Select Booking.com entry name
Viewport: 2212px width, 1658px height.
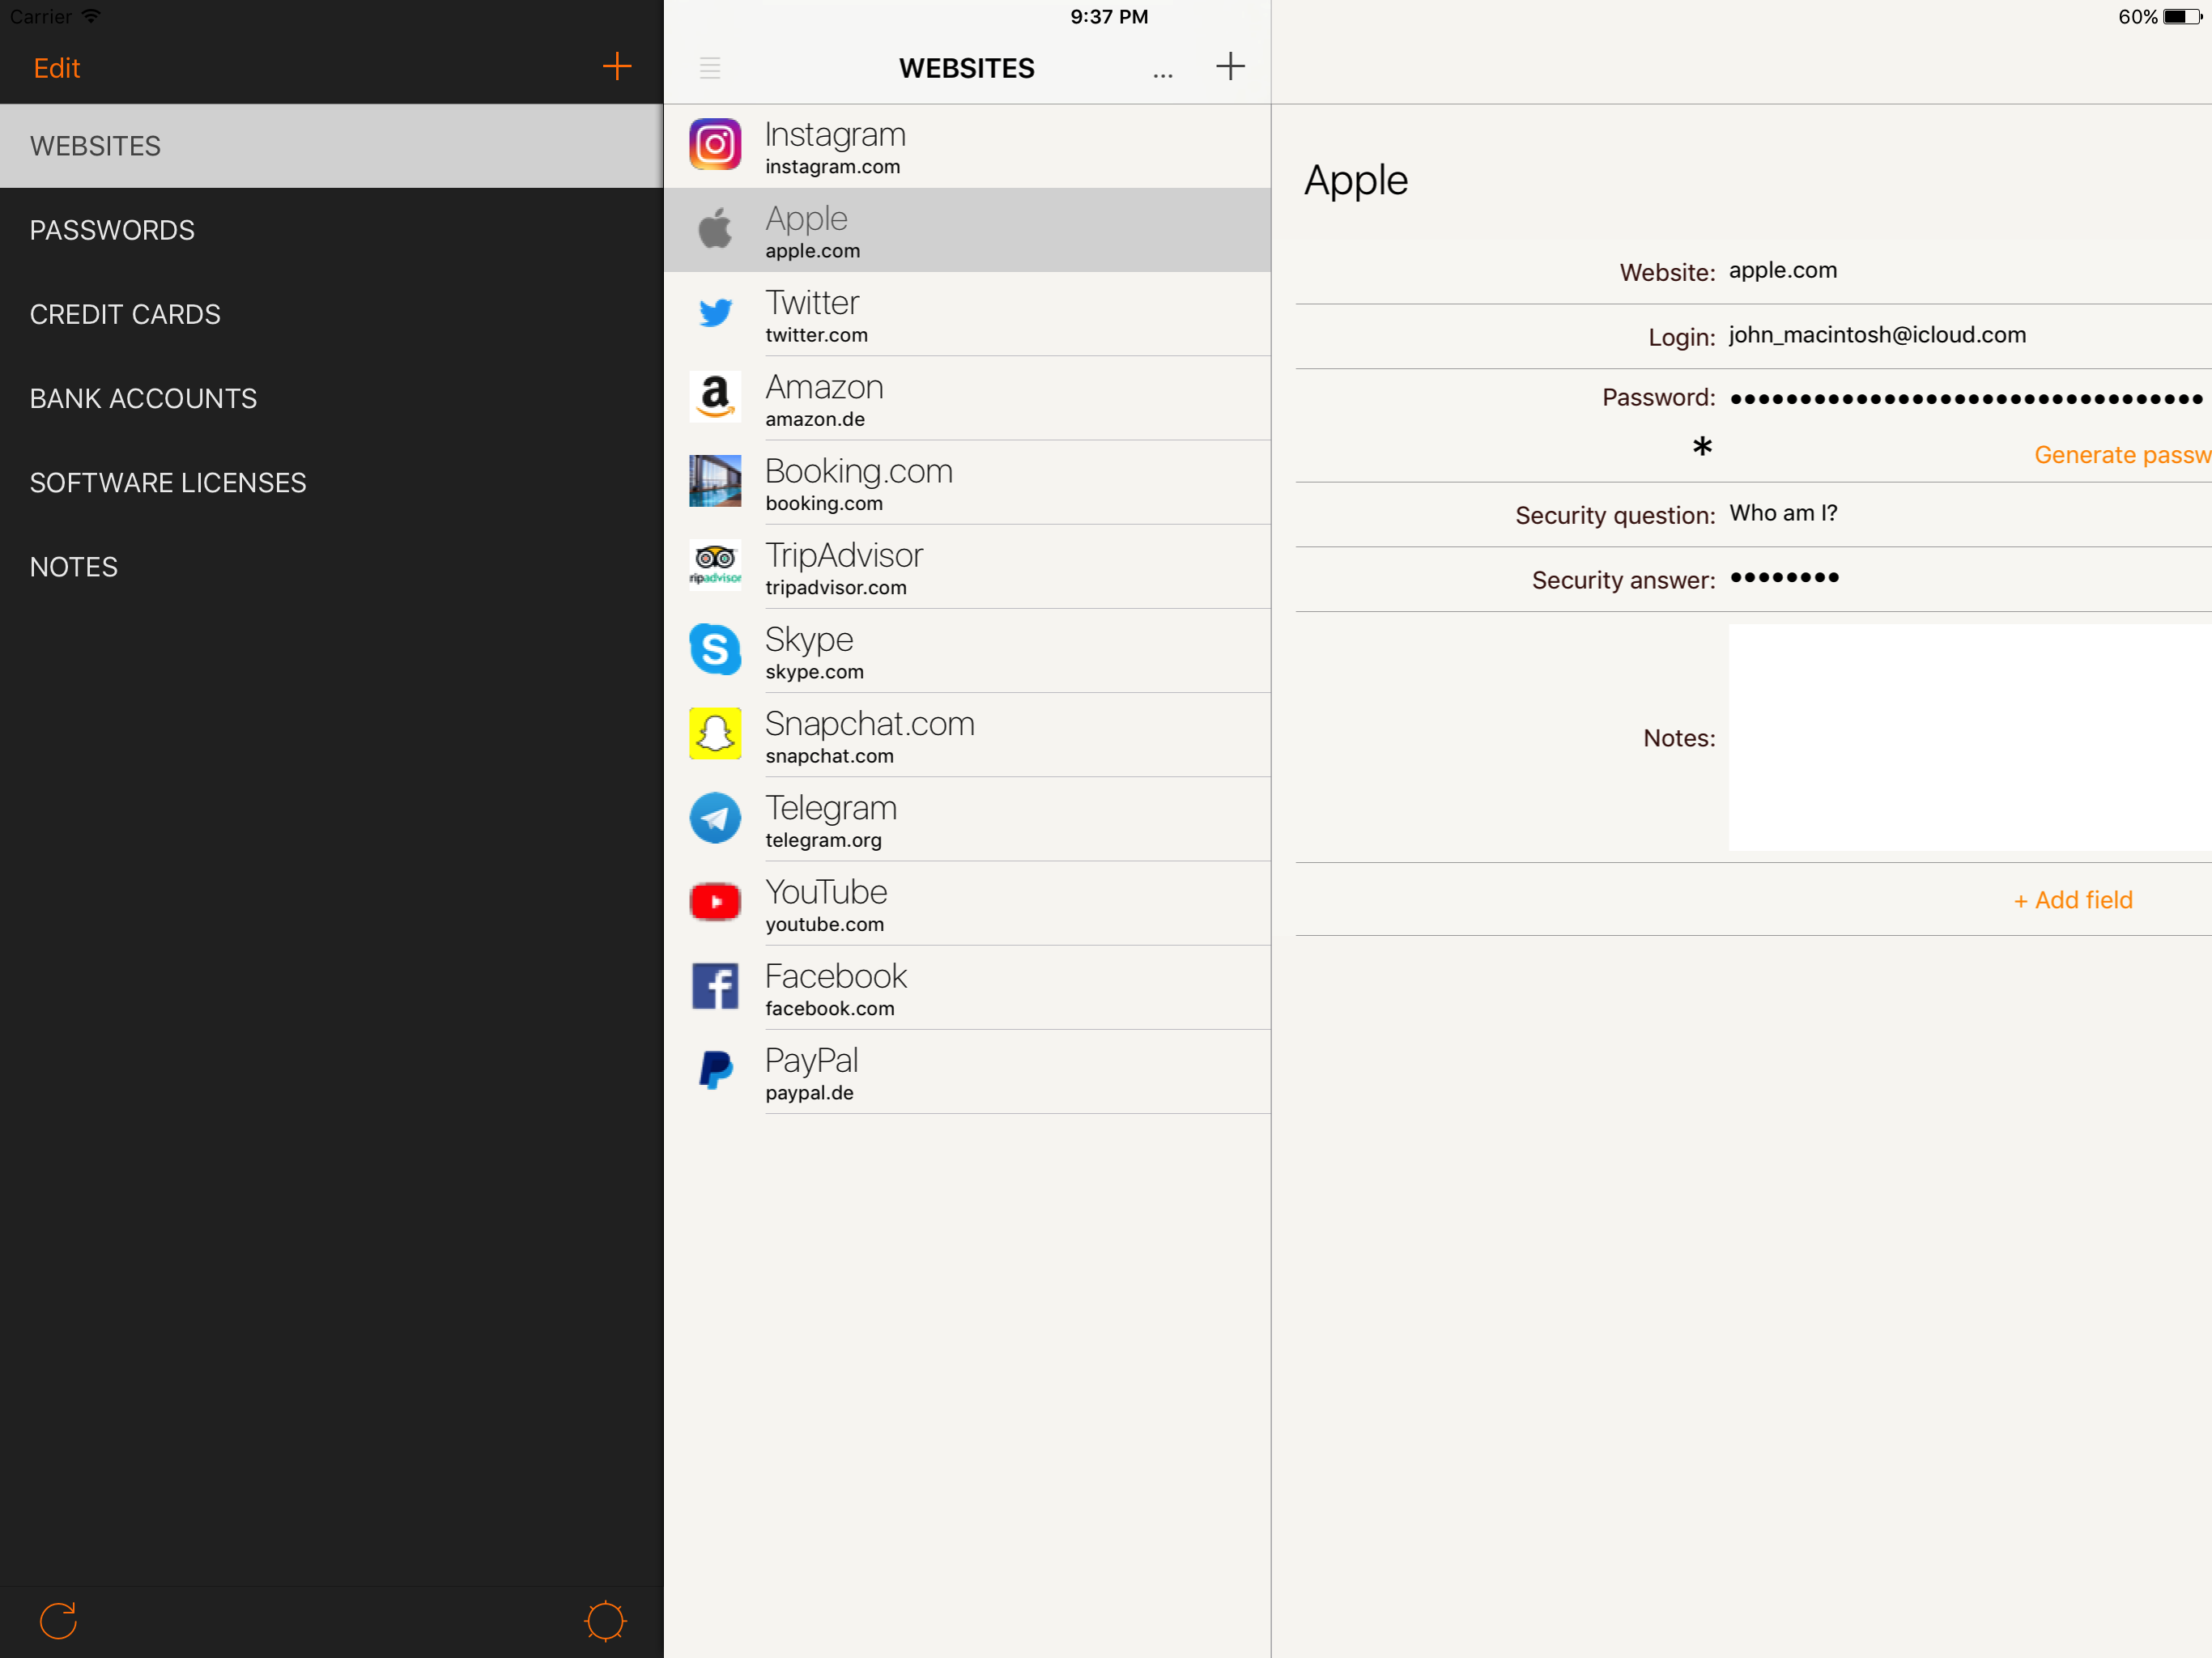pos(858,471)
